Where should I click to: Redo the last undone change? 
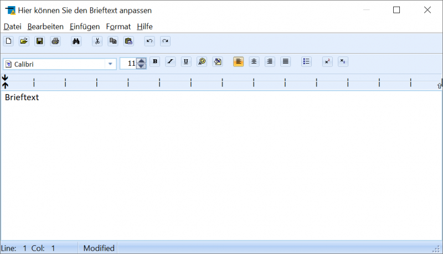point(165,41)
